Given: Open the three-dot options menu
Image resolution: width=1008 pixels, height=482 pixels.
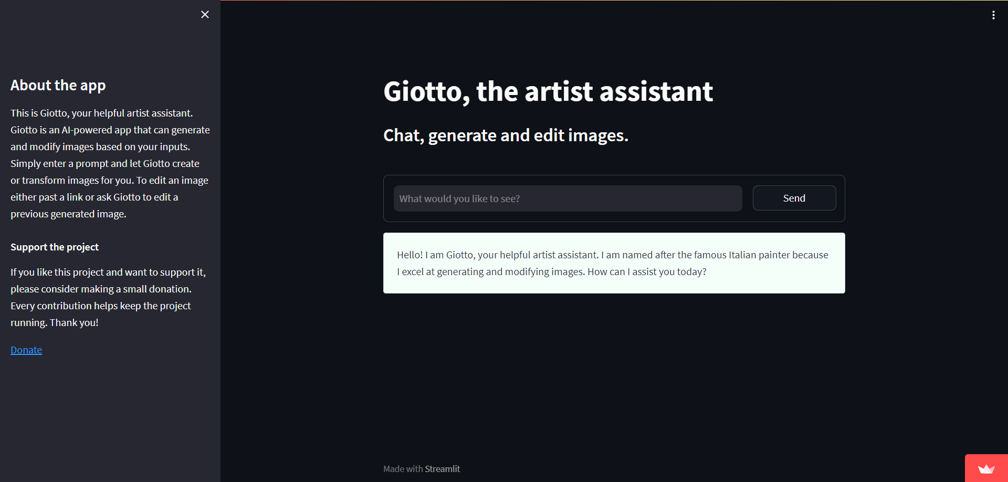Looking at the screenshot, I should point(994,15).
